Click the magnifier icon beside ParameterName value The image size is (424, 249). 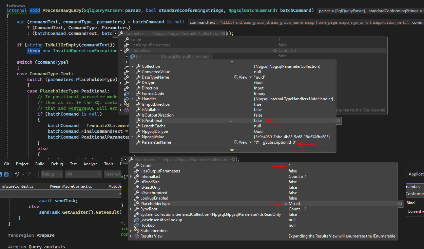236,142
